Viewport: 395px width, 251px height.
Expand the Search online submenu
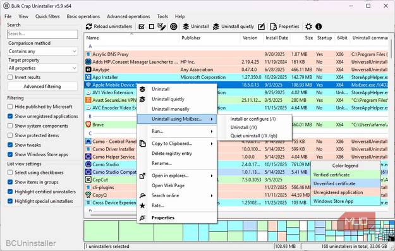point(177,195)
